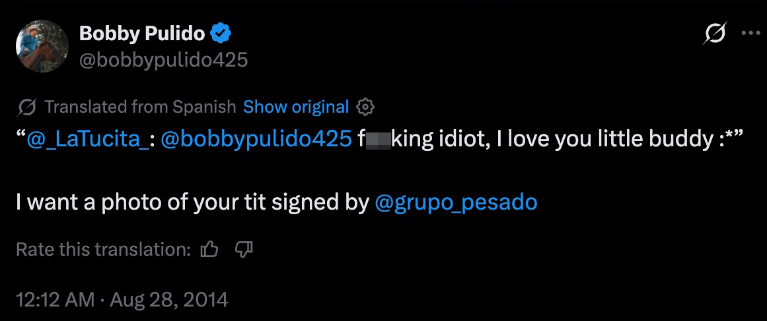Screen dimensions: 767x321
Task: Rate translation with thumbs up
Action: tap(209, 249)
